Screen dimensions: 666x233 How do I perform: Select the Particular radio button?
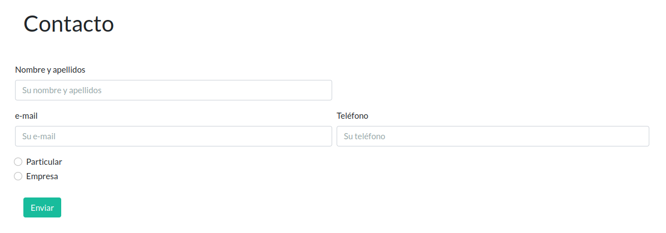point(18,162)
